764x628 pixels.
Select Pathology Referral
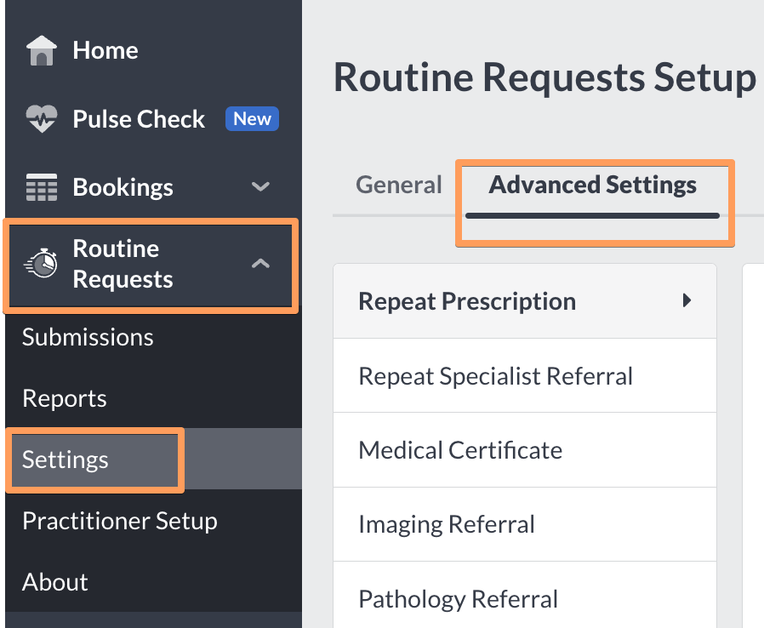pyautogui.click(x=458, y=598)
